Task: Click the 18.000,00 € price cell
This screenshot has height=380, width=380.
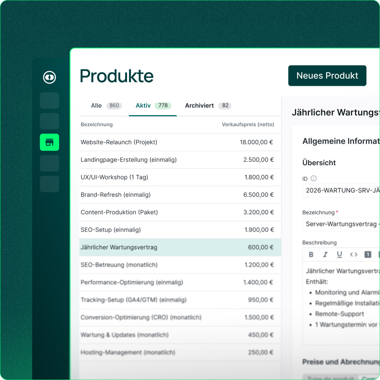Action: click(257, 142)
